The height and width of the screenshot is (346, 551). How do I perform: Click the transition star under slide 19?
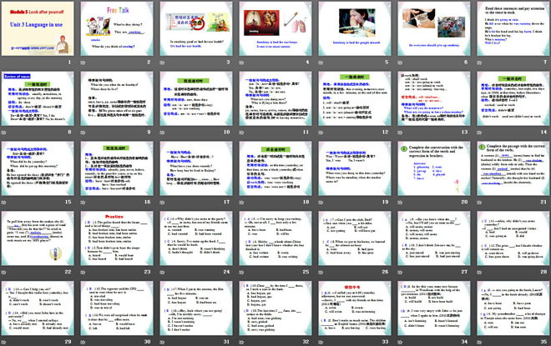tap(321, 202)
